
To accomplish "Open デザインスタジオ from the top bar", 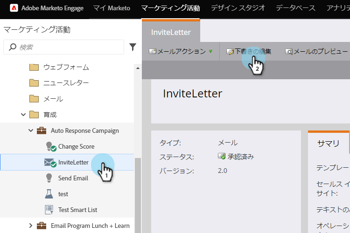I will 238,8.
